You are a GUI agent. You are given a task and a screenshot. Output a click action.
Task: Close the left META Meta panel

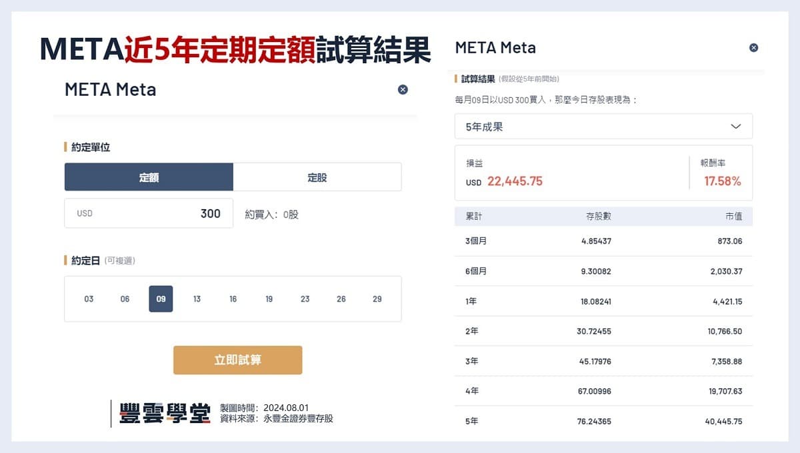point(402,89)
